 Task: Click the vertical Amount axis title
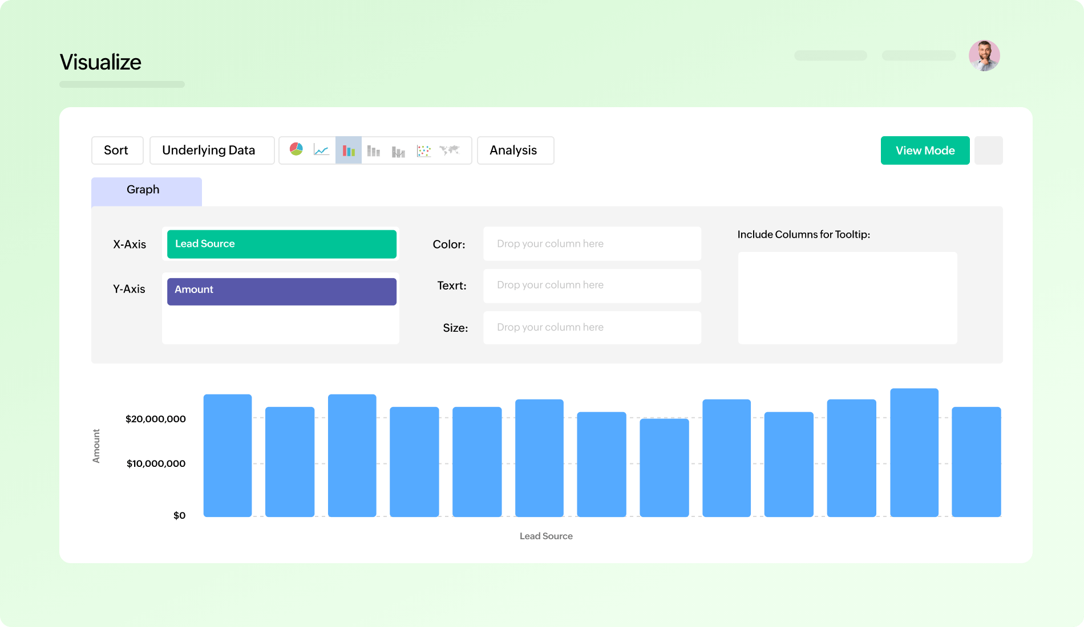point(96,446)
